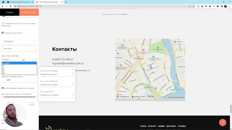Viewport: 232px width, 130px height.
Task: Zoom out the map with minus button
Action: [118, 75]
